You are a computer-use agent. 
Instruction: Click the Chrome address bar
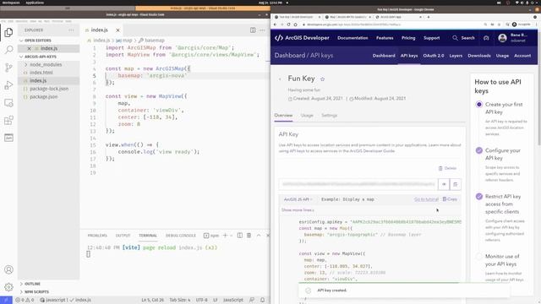(391, 24)
